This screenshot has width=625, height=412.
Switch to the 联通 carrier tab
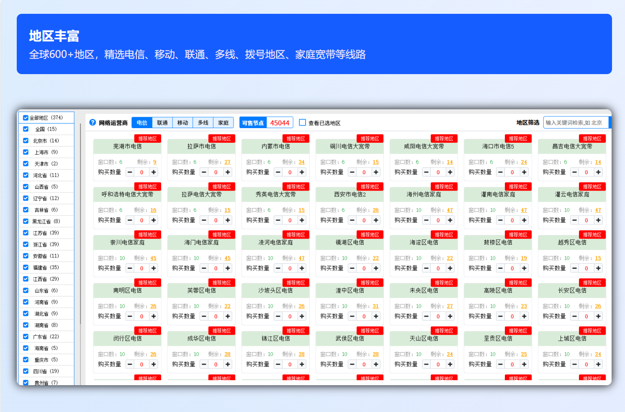[162, 123]
